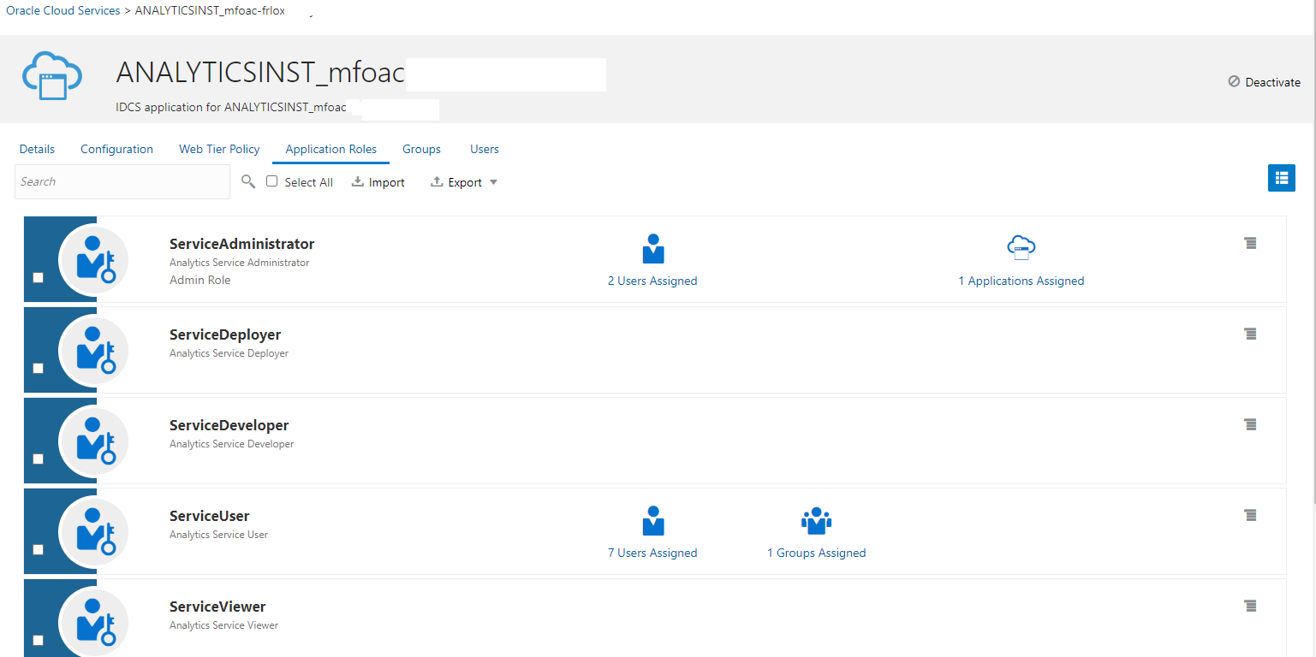Open the ServiceAdministrator row menu icon

click(x=1250, y=244)
